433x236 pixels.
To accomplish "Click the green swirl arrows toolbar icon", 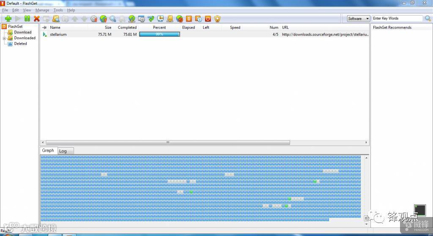I will pos(151,19).
